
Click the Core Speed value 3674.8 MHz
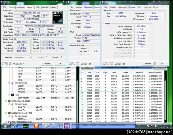22,42
